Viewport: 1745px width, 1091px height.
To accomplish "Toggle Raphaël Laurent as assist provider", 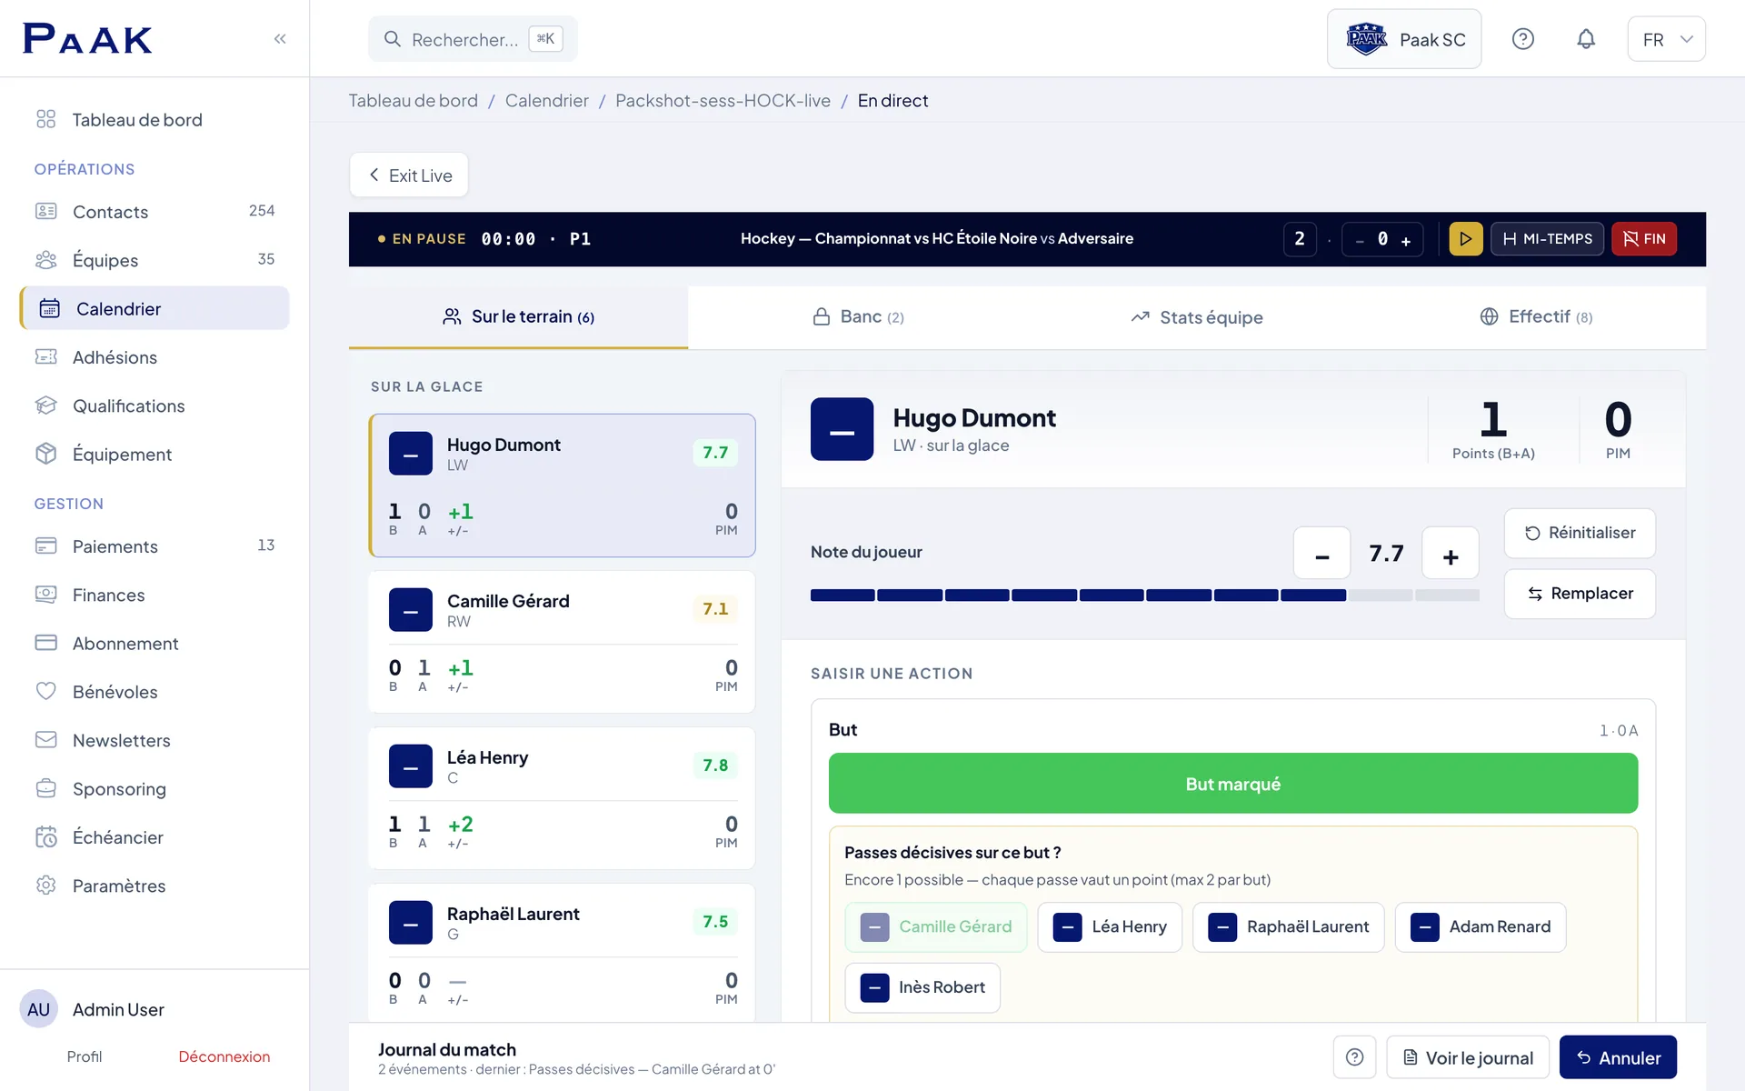I will click(x=1289, y=927).
